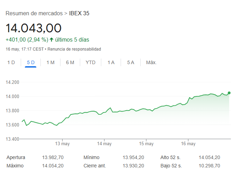Click the green endpoint dot on chart

coord(229,93)
